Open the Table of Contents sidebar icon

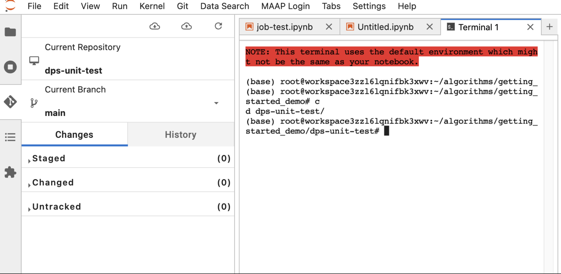click(x=10, y=137)
